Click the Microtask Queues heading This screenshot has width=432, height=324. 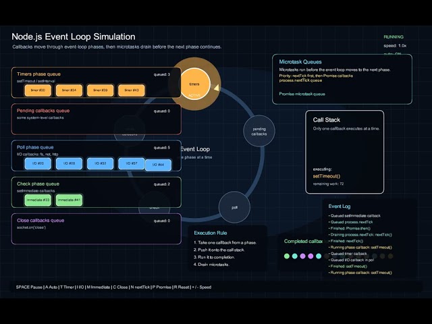pyautogui.click(x=300, y=62)
